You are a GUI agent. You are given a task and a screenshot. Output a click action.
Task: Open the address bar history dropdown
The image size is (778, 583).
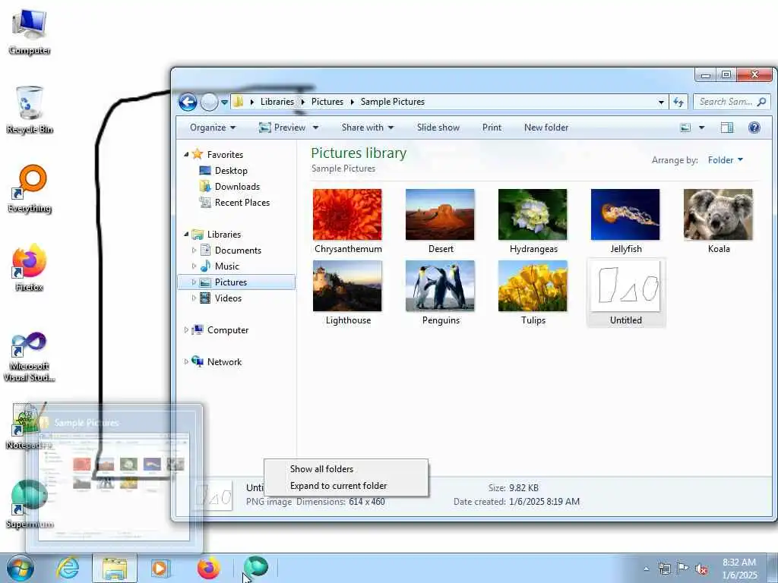(661, 102)
